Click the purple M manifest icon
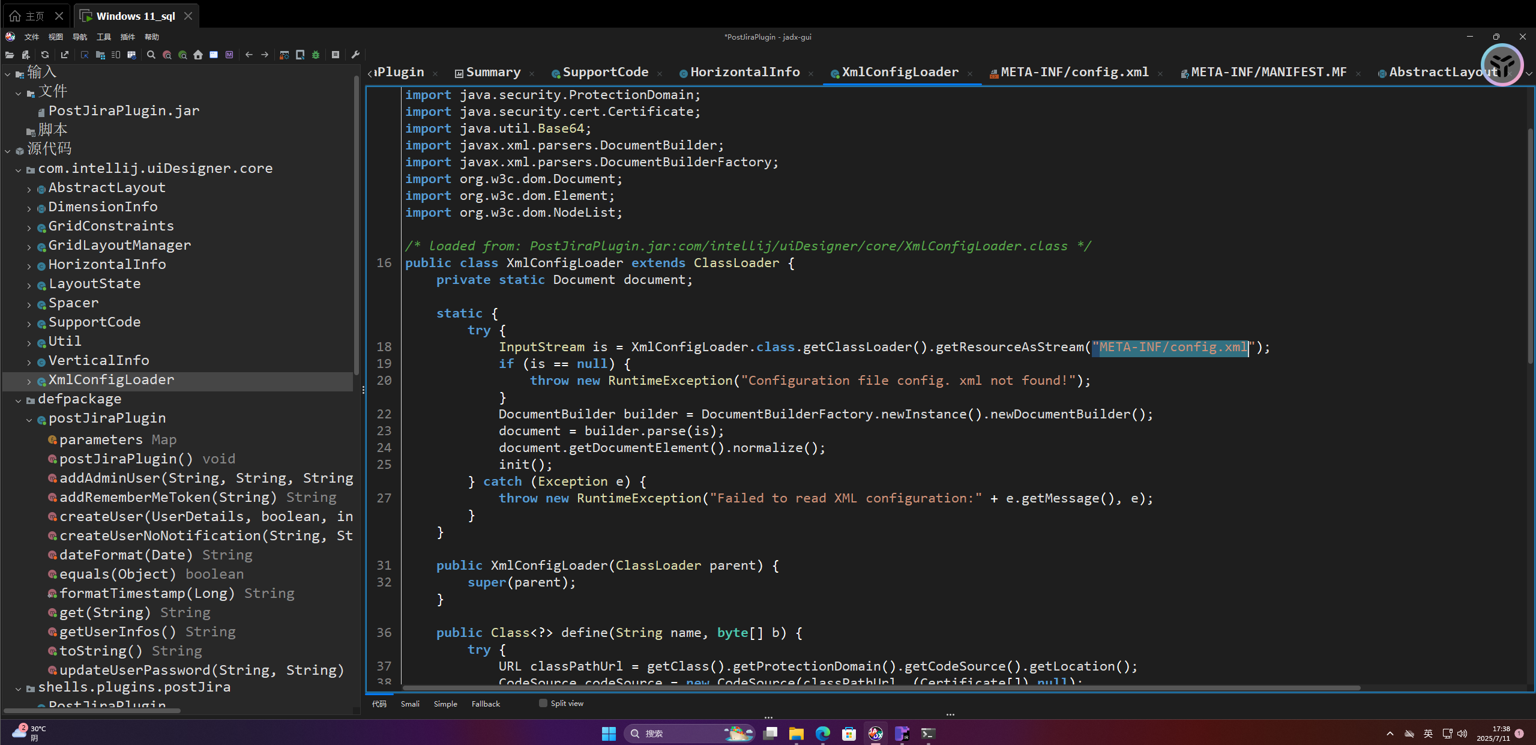 [x=229, y=55]
